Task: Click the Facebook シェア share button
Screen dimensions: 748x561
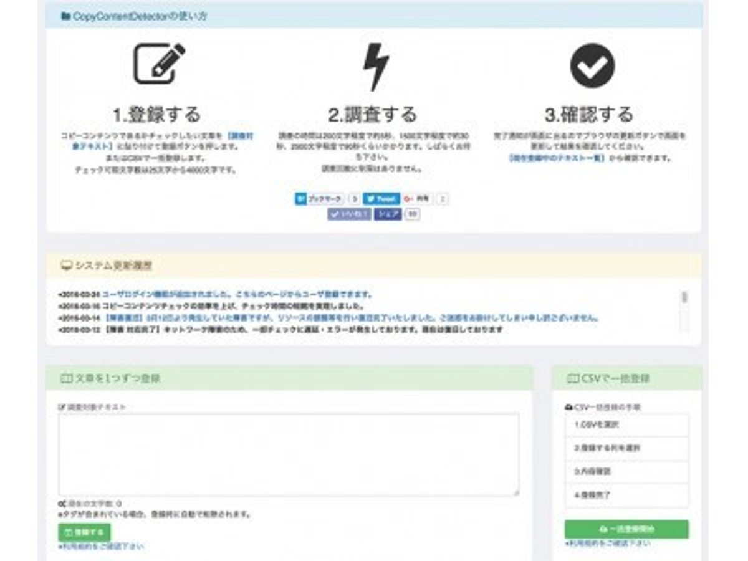Action: point(388,214)
